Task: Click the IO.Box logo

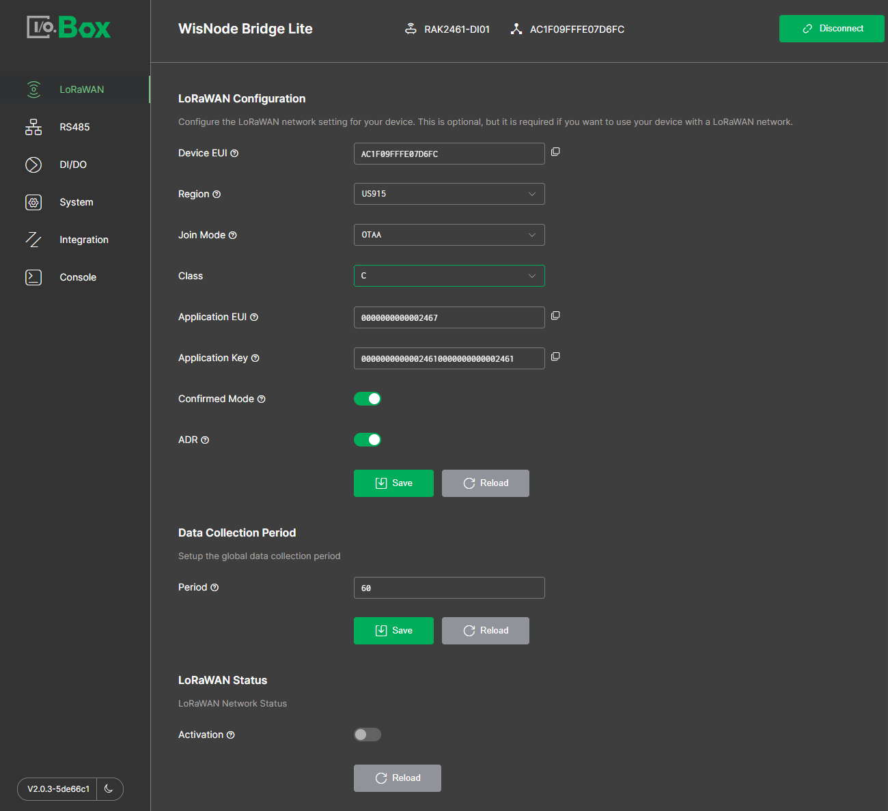Action: [x=68, y=27]
